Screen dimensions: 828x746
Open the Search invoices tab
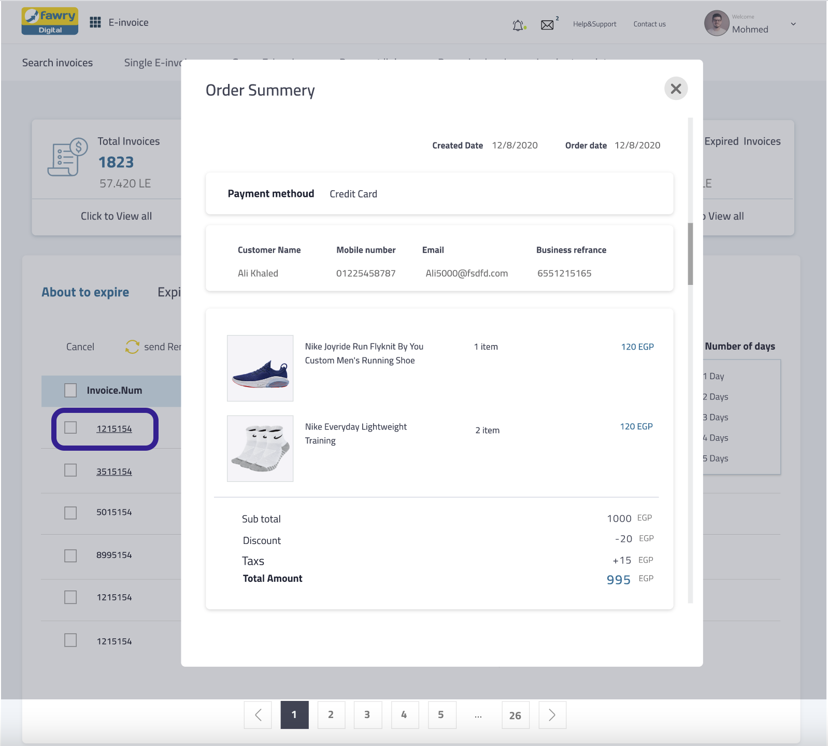[58, 63]
